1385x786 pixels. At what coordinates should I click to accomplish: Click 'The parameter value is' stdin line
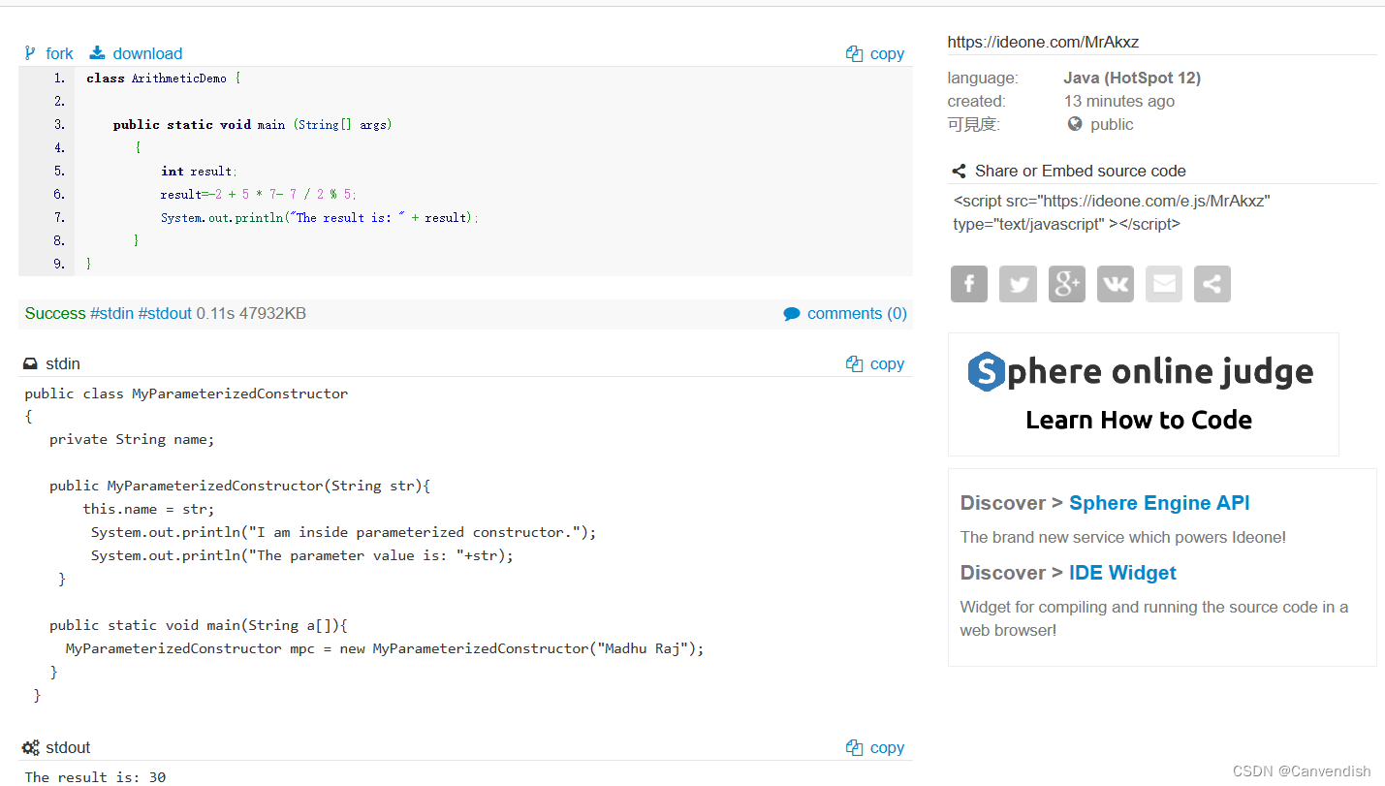pos(302,555)
